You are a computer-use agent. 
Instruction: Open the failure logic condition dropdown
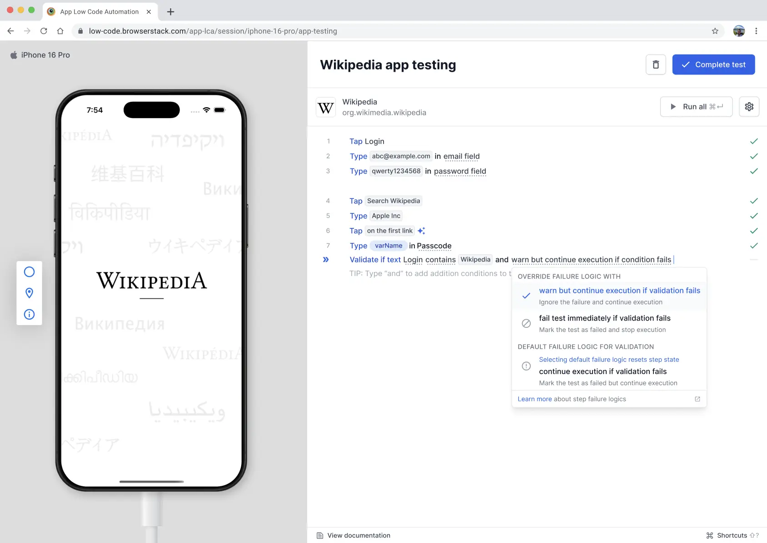click(x=591, y=260)
